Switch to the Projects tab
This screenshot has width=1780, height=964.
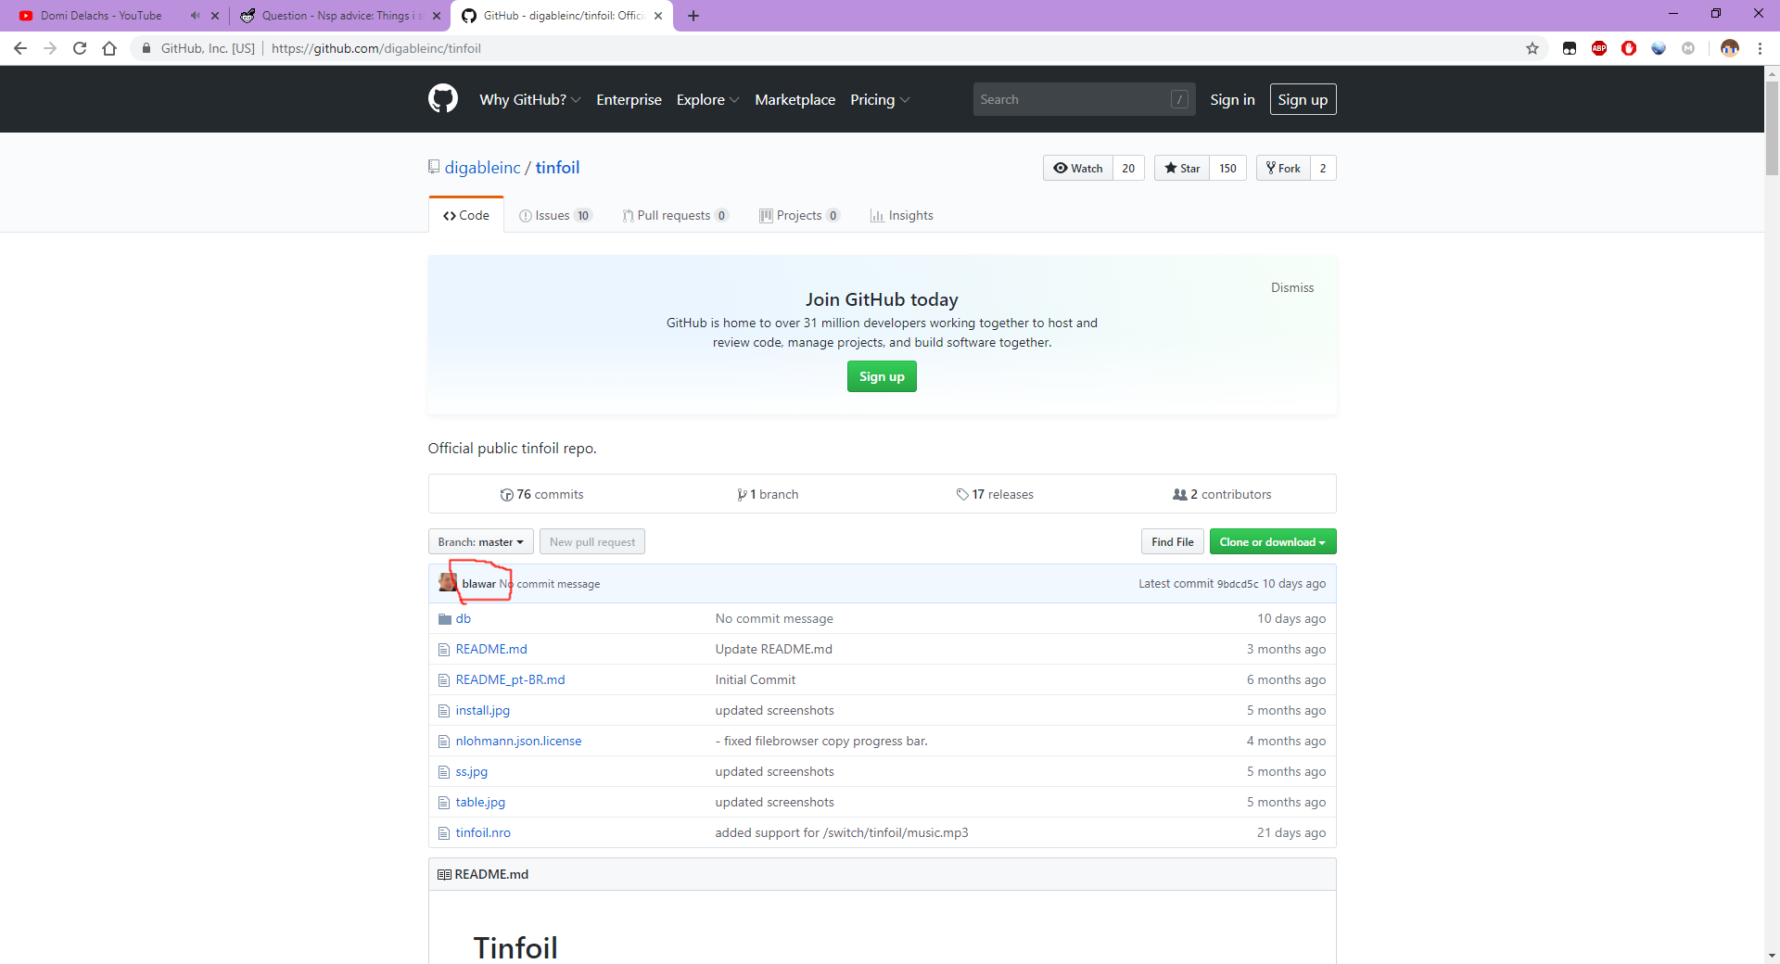pyautogui.click(x=799, y=215)
